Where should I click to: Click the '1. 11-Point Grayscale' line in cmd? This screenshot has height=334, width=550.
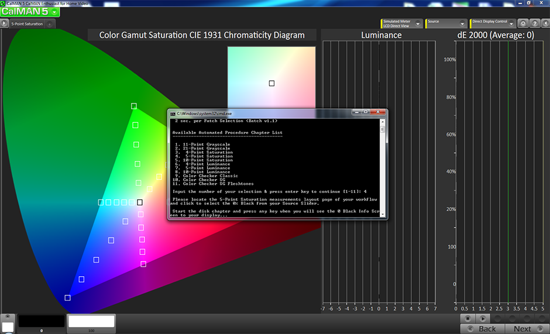coord(203,144)
